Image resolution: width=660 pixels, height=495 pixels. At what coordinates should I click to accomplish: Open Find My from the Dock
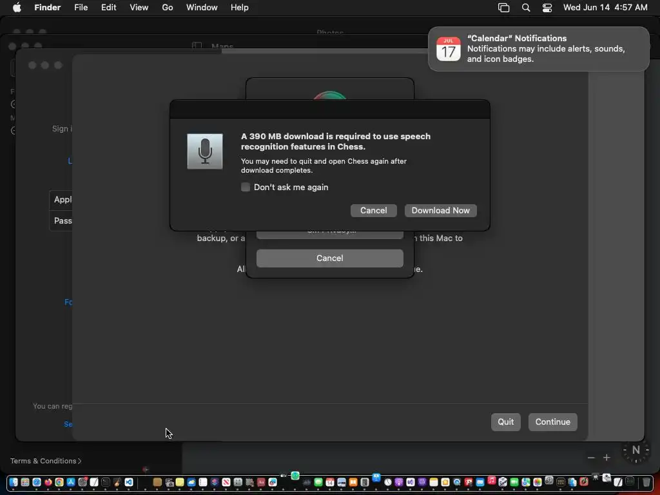point(295,476)
